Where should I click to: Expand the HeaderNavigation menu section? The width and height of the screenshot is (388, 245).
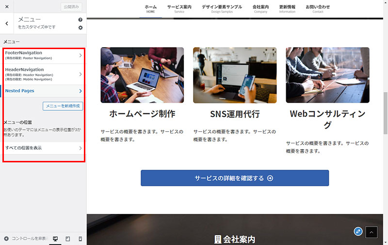click(x=43, y=74)
